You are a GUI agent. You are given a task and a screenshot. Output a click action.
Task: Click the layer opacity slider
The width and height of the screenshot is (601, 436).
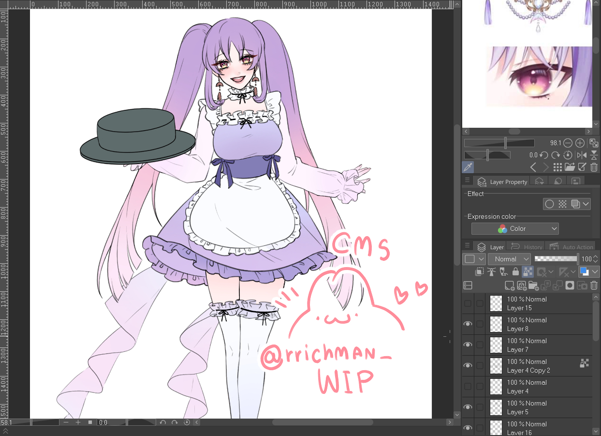[556, 259]
